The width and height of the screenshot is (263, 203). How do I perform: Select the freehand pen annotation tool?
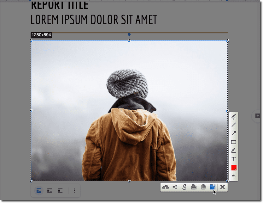pos(233,116)
